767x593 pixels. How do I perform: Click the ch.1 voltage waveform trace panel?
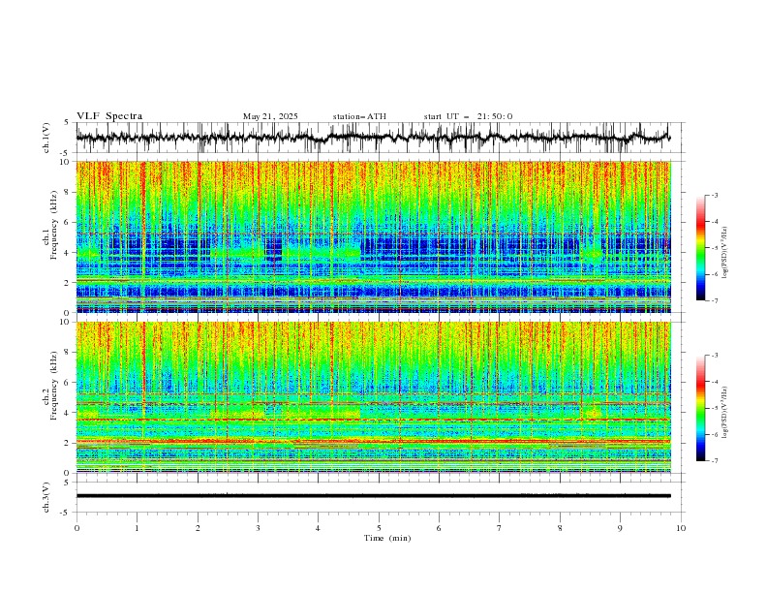click(x=381, y=138)
